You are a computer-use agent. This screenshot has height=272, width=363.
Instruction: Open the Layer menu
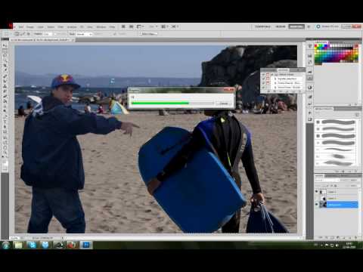[40, 26]
